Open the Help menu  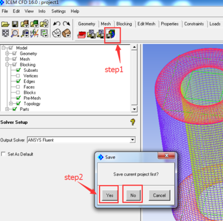[75, 11]
